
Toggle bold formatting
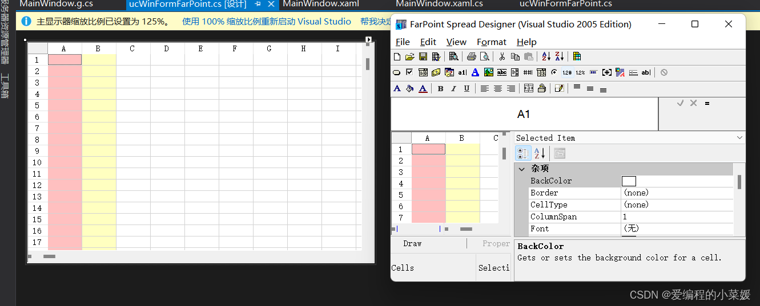click(441, 88)
